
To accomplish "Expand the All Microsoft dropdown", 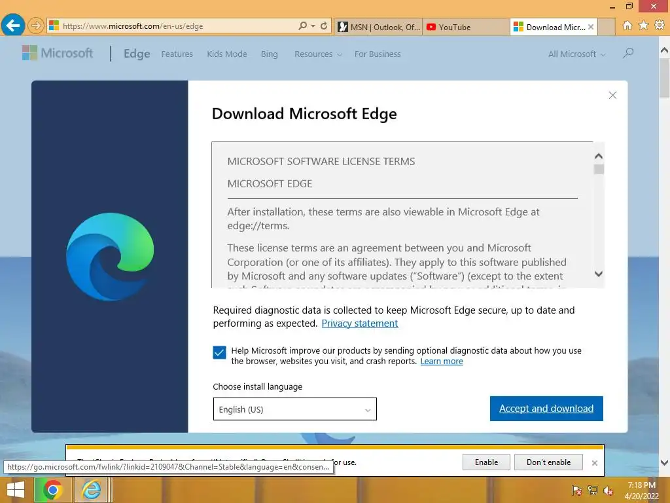I will (577, 54).
